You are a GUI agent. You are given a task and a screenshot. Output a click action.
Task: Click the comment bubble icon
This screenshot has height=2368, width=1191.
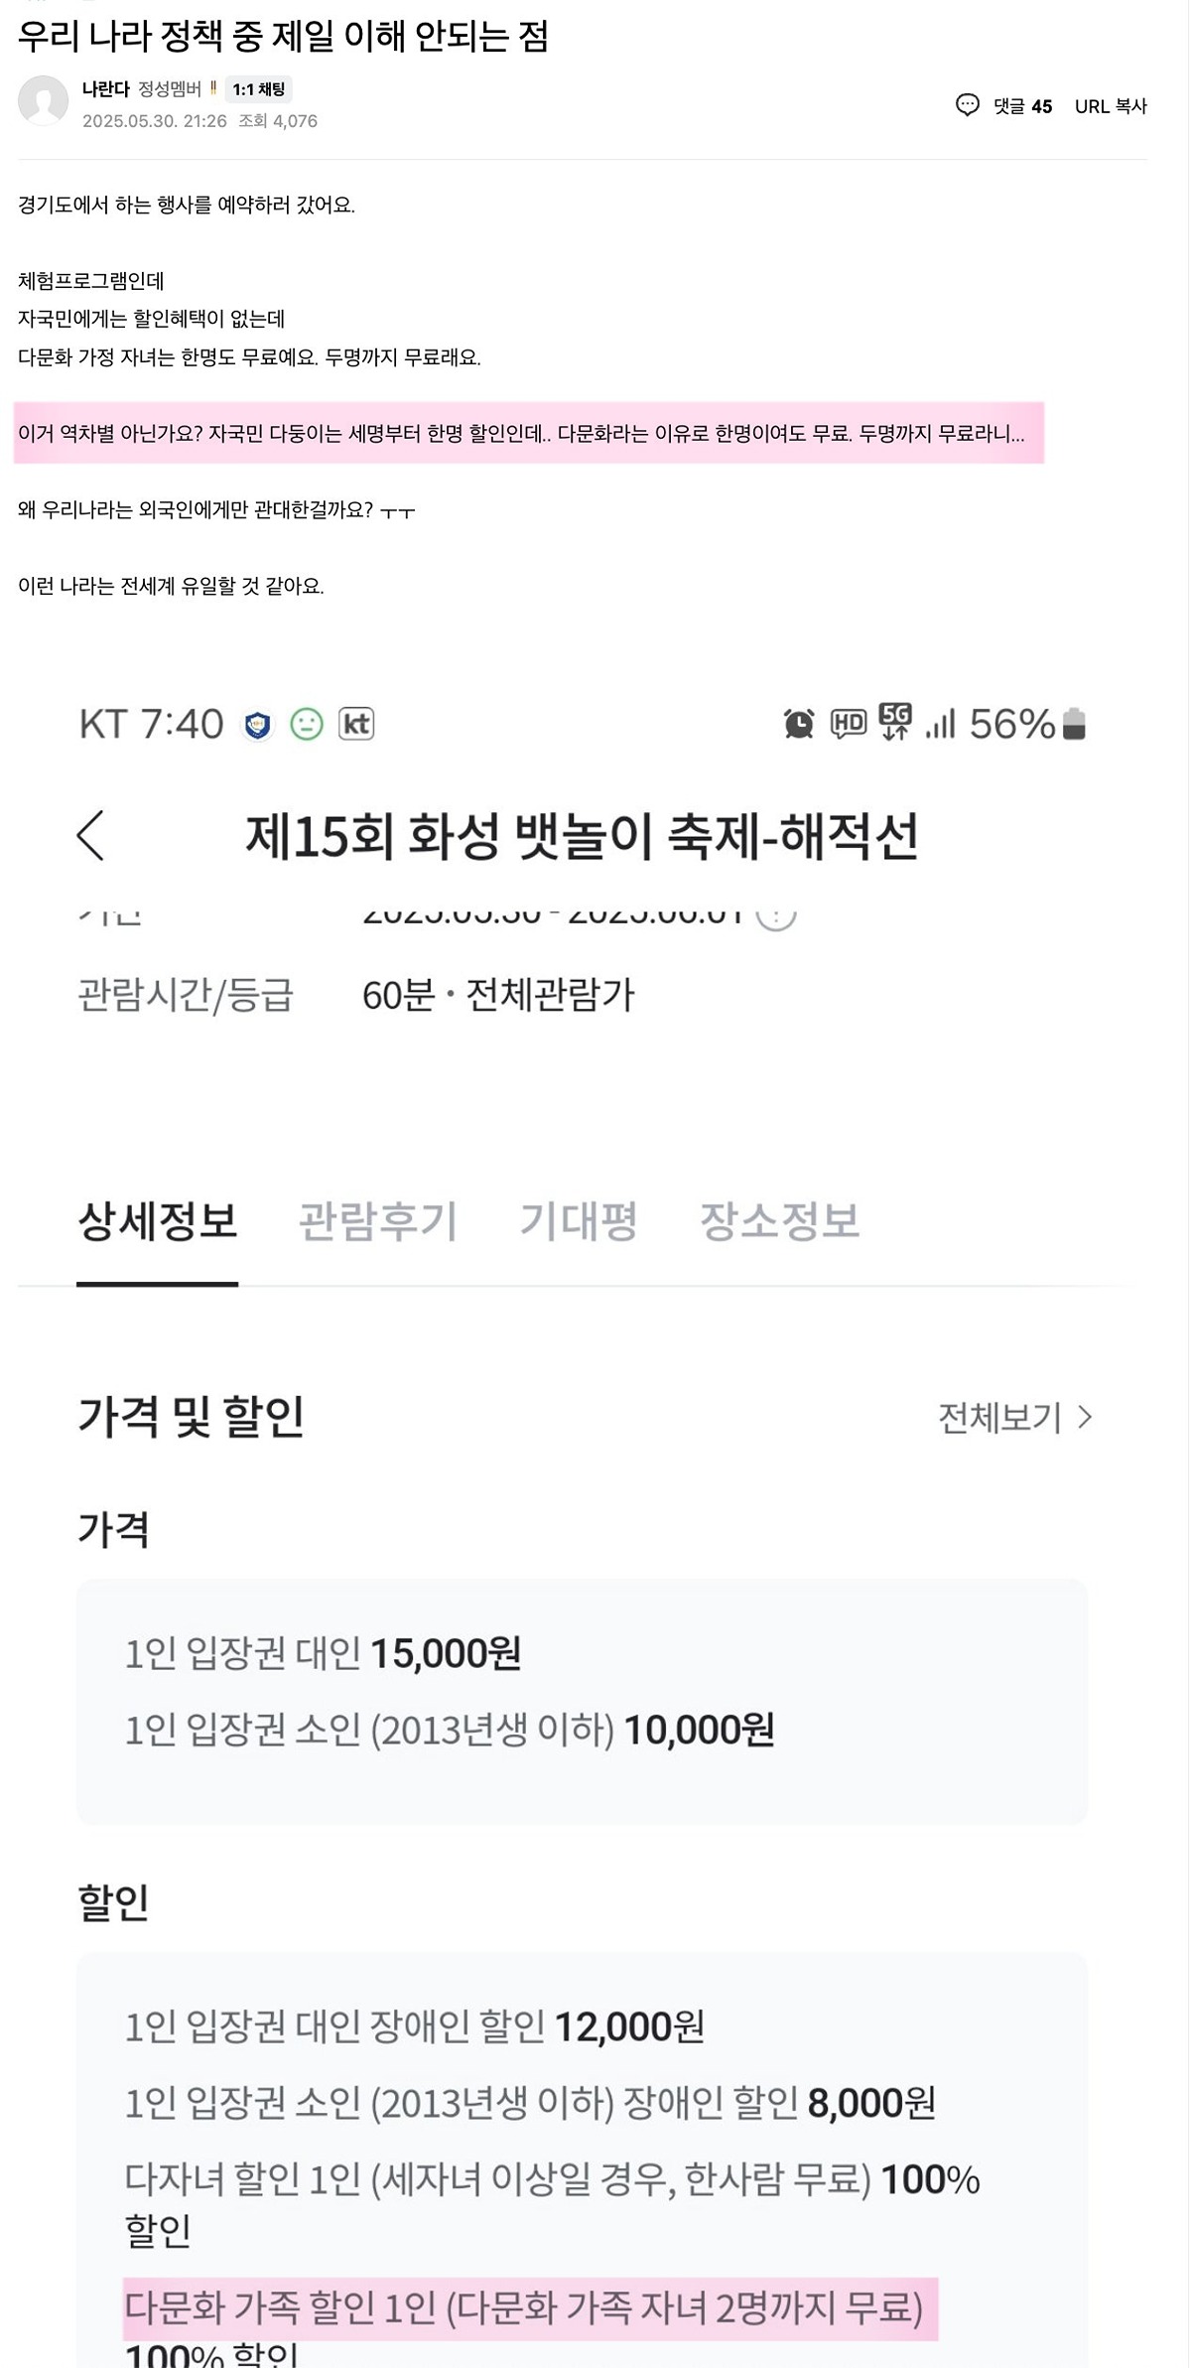point(967,105)
